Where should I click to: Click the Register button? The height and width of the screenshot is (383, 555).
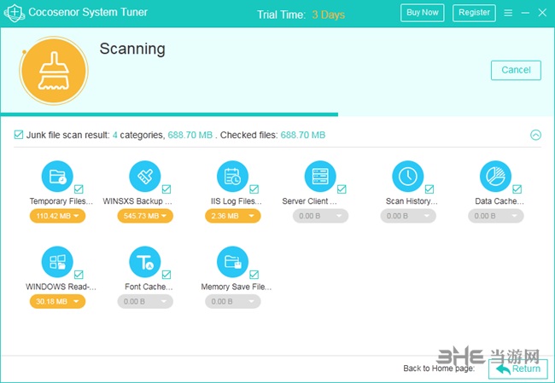tap(474, 13)
